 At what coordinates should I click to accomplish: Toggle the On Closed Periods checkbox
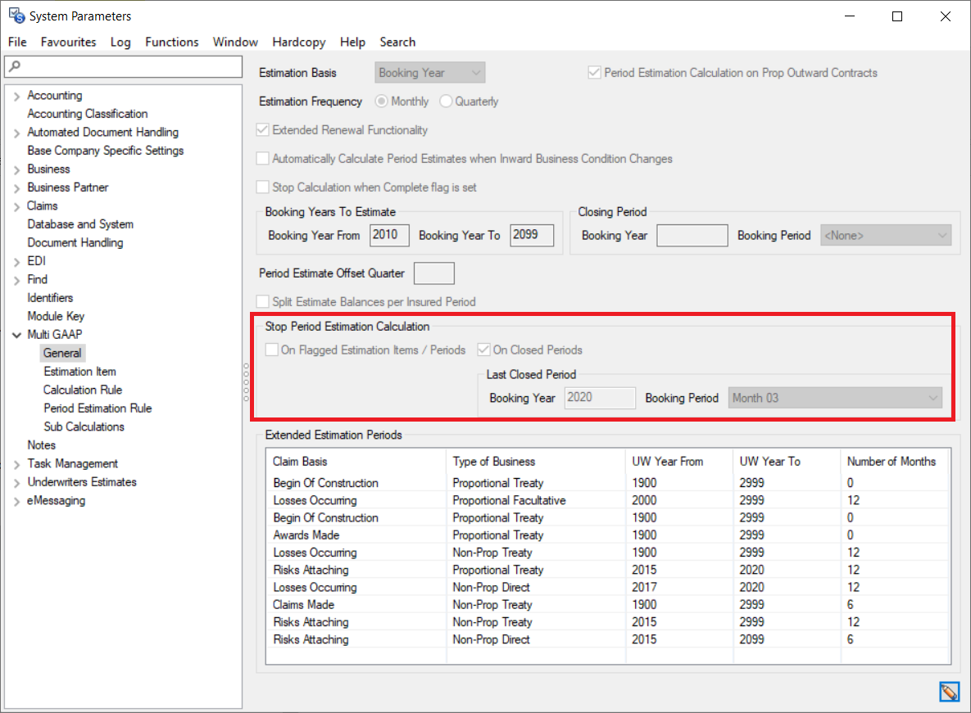[x=484, y=350]
